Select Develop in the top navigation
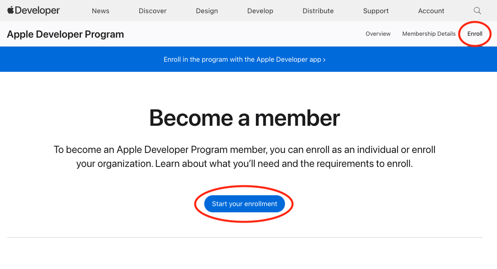Screen dimensions: 497x269 click(260, 11)
